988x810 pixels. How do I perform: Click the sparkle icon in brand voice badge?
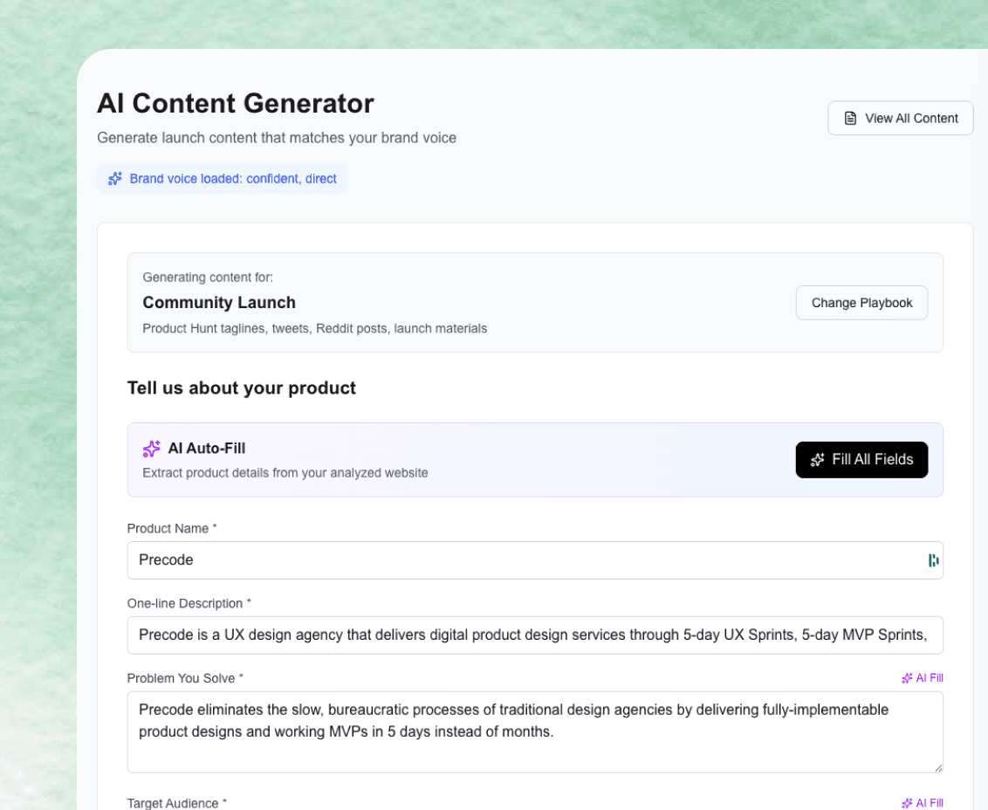(114, 178)
